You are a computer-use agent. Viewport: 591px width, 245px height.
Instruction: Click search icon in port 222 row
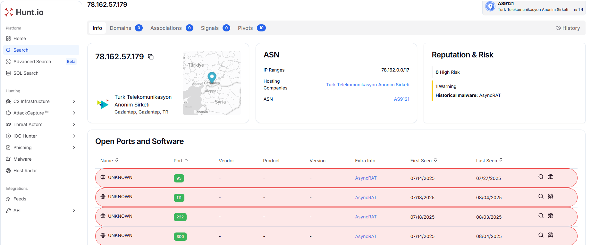tap(541, 215)
